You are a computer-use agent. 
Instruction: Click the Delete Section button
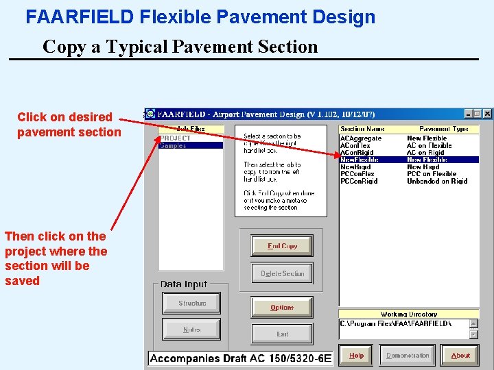(x=282, y=273)
